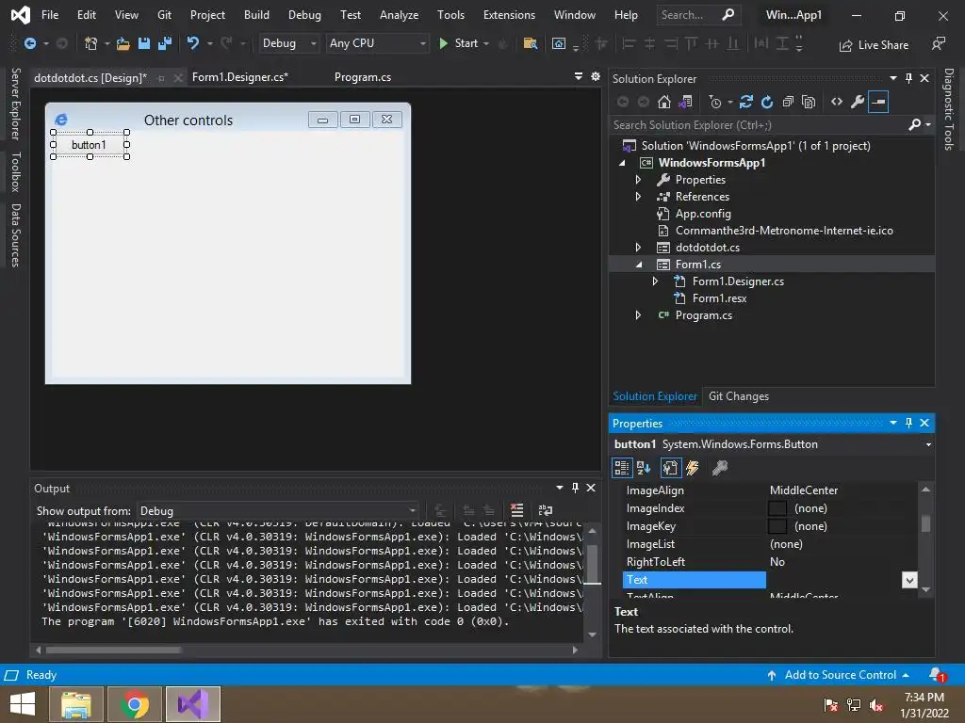Click the New Project toolbar icon

point(91,43)
